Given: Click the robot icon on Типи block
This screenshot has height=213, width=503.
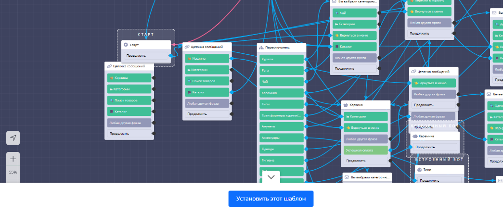Looking at the screenshot, I should [419, 170].
